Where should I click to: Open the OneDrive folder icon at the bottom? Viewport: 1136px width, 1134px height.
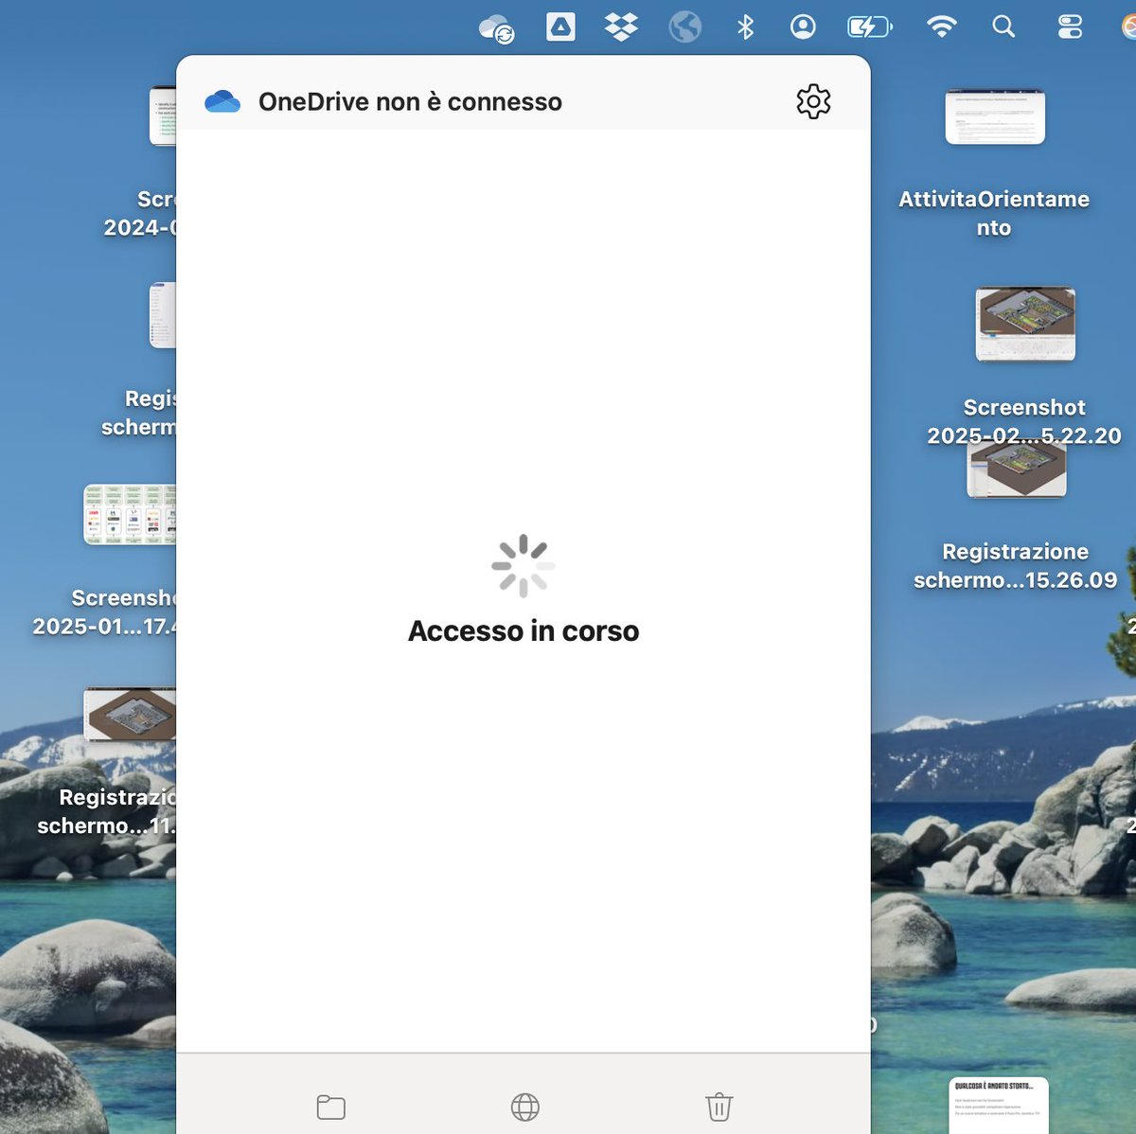330,1107
